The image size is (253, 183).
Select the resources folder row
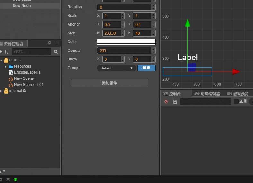[22, 66]
